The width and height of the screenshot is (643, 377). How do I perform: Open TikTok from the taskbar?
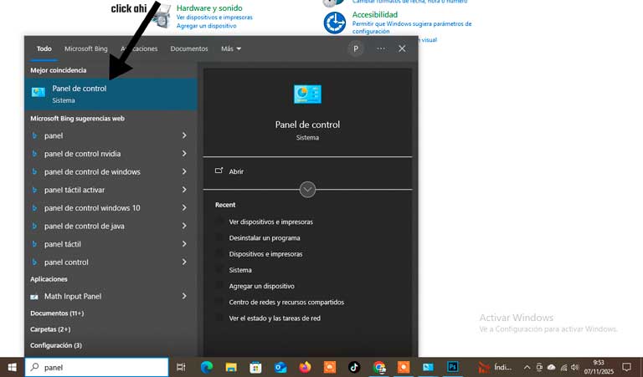[x=354, y=367]
